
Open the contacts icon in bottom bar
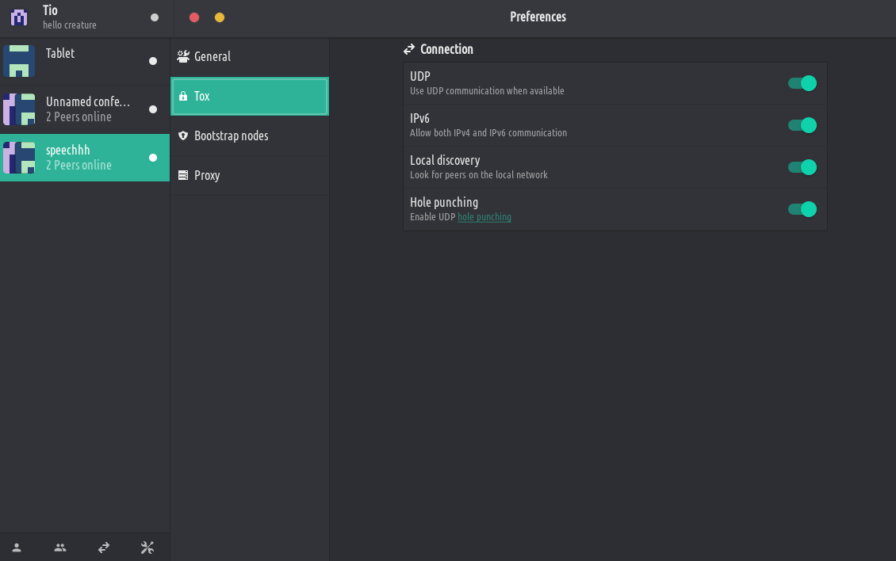(17, 548)
